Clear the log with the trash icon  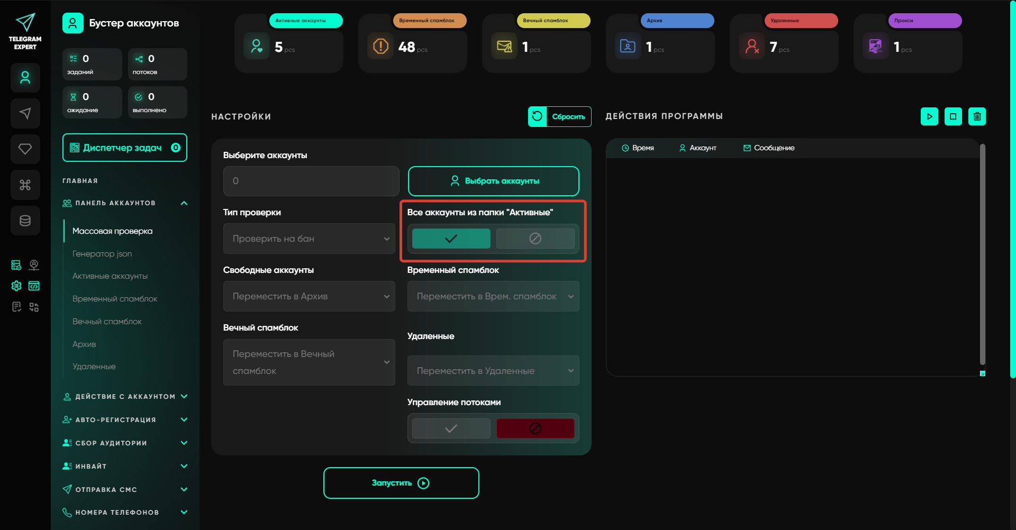pyautogui.click(x=977, y=116)
